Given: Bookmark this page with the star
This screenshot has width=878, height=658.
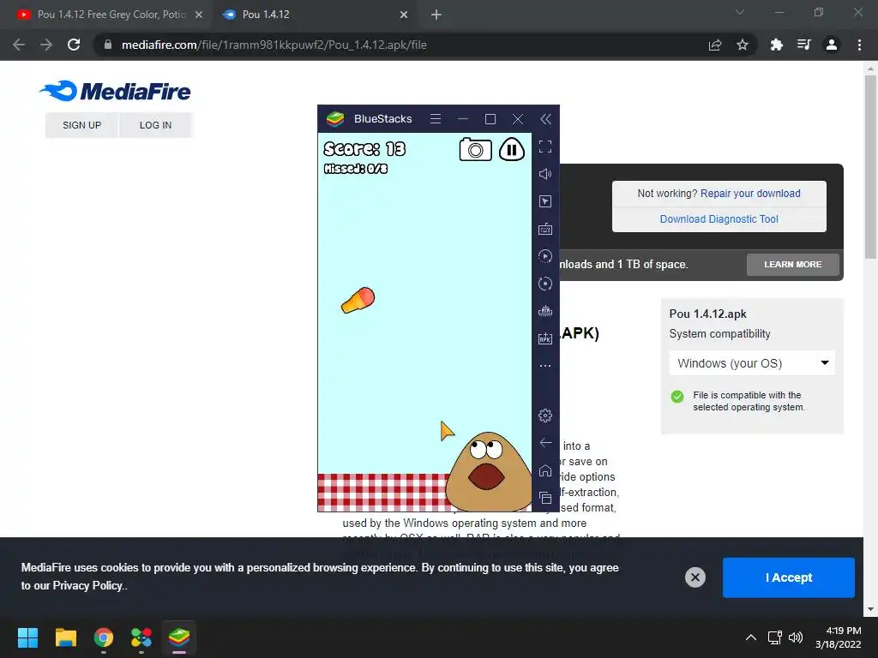Looking at the screenshot, I should (743, 45).
